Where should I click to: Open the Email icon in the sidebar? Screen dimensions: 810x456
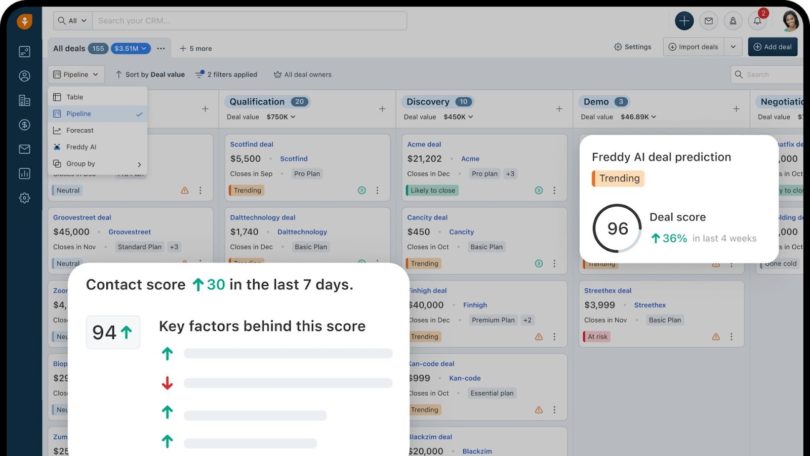point(24,149)
